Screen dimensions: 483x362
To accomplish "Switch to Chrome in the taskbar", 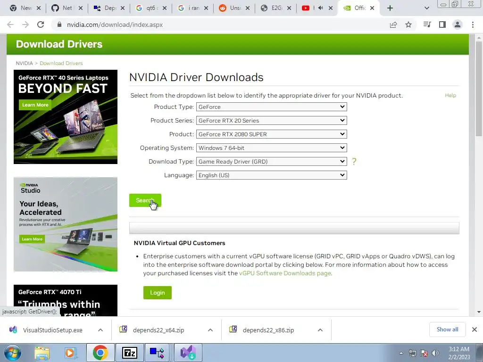I will click(x=100, y=353).
